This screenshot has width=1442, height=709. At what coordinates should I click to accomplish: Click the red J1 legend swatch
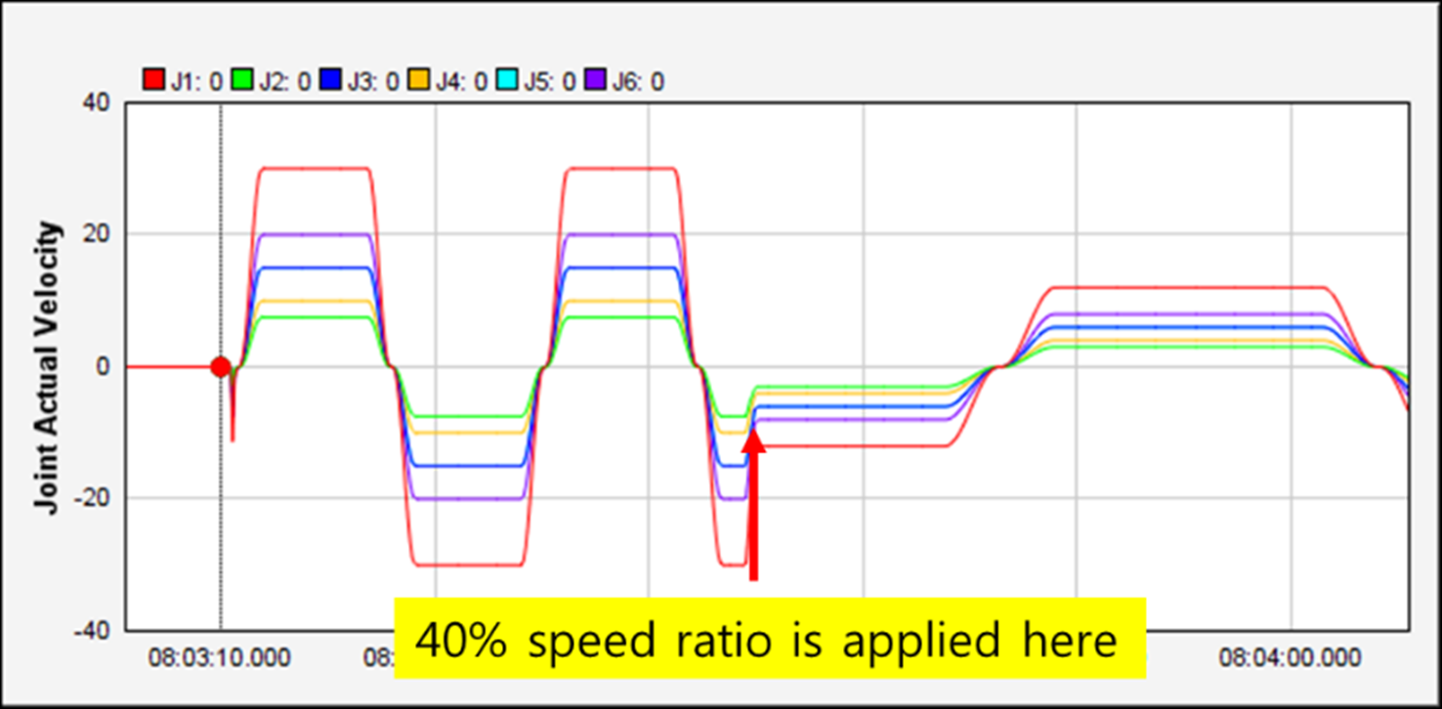click(153, 80)
